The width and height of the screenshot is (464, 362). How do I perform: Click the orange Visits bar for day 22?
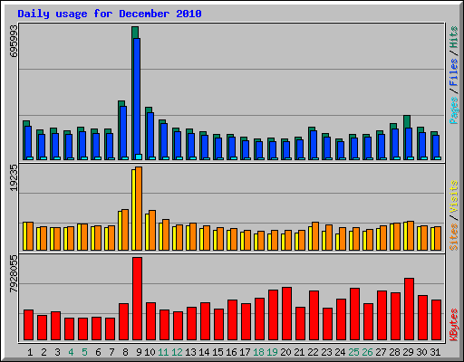pyautogui.click(x=315, y=236)
